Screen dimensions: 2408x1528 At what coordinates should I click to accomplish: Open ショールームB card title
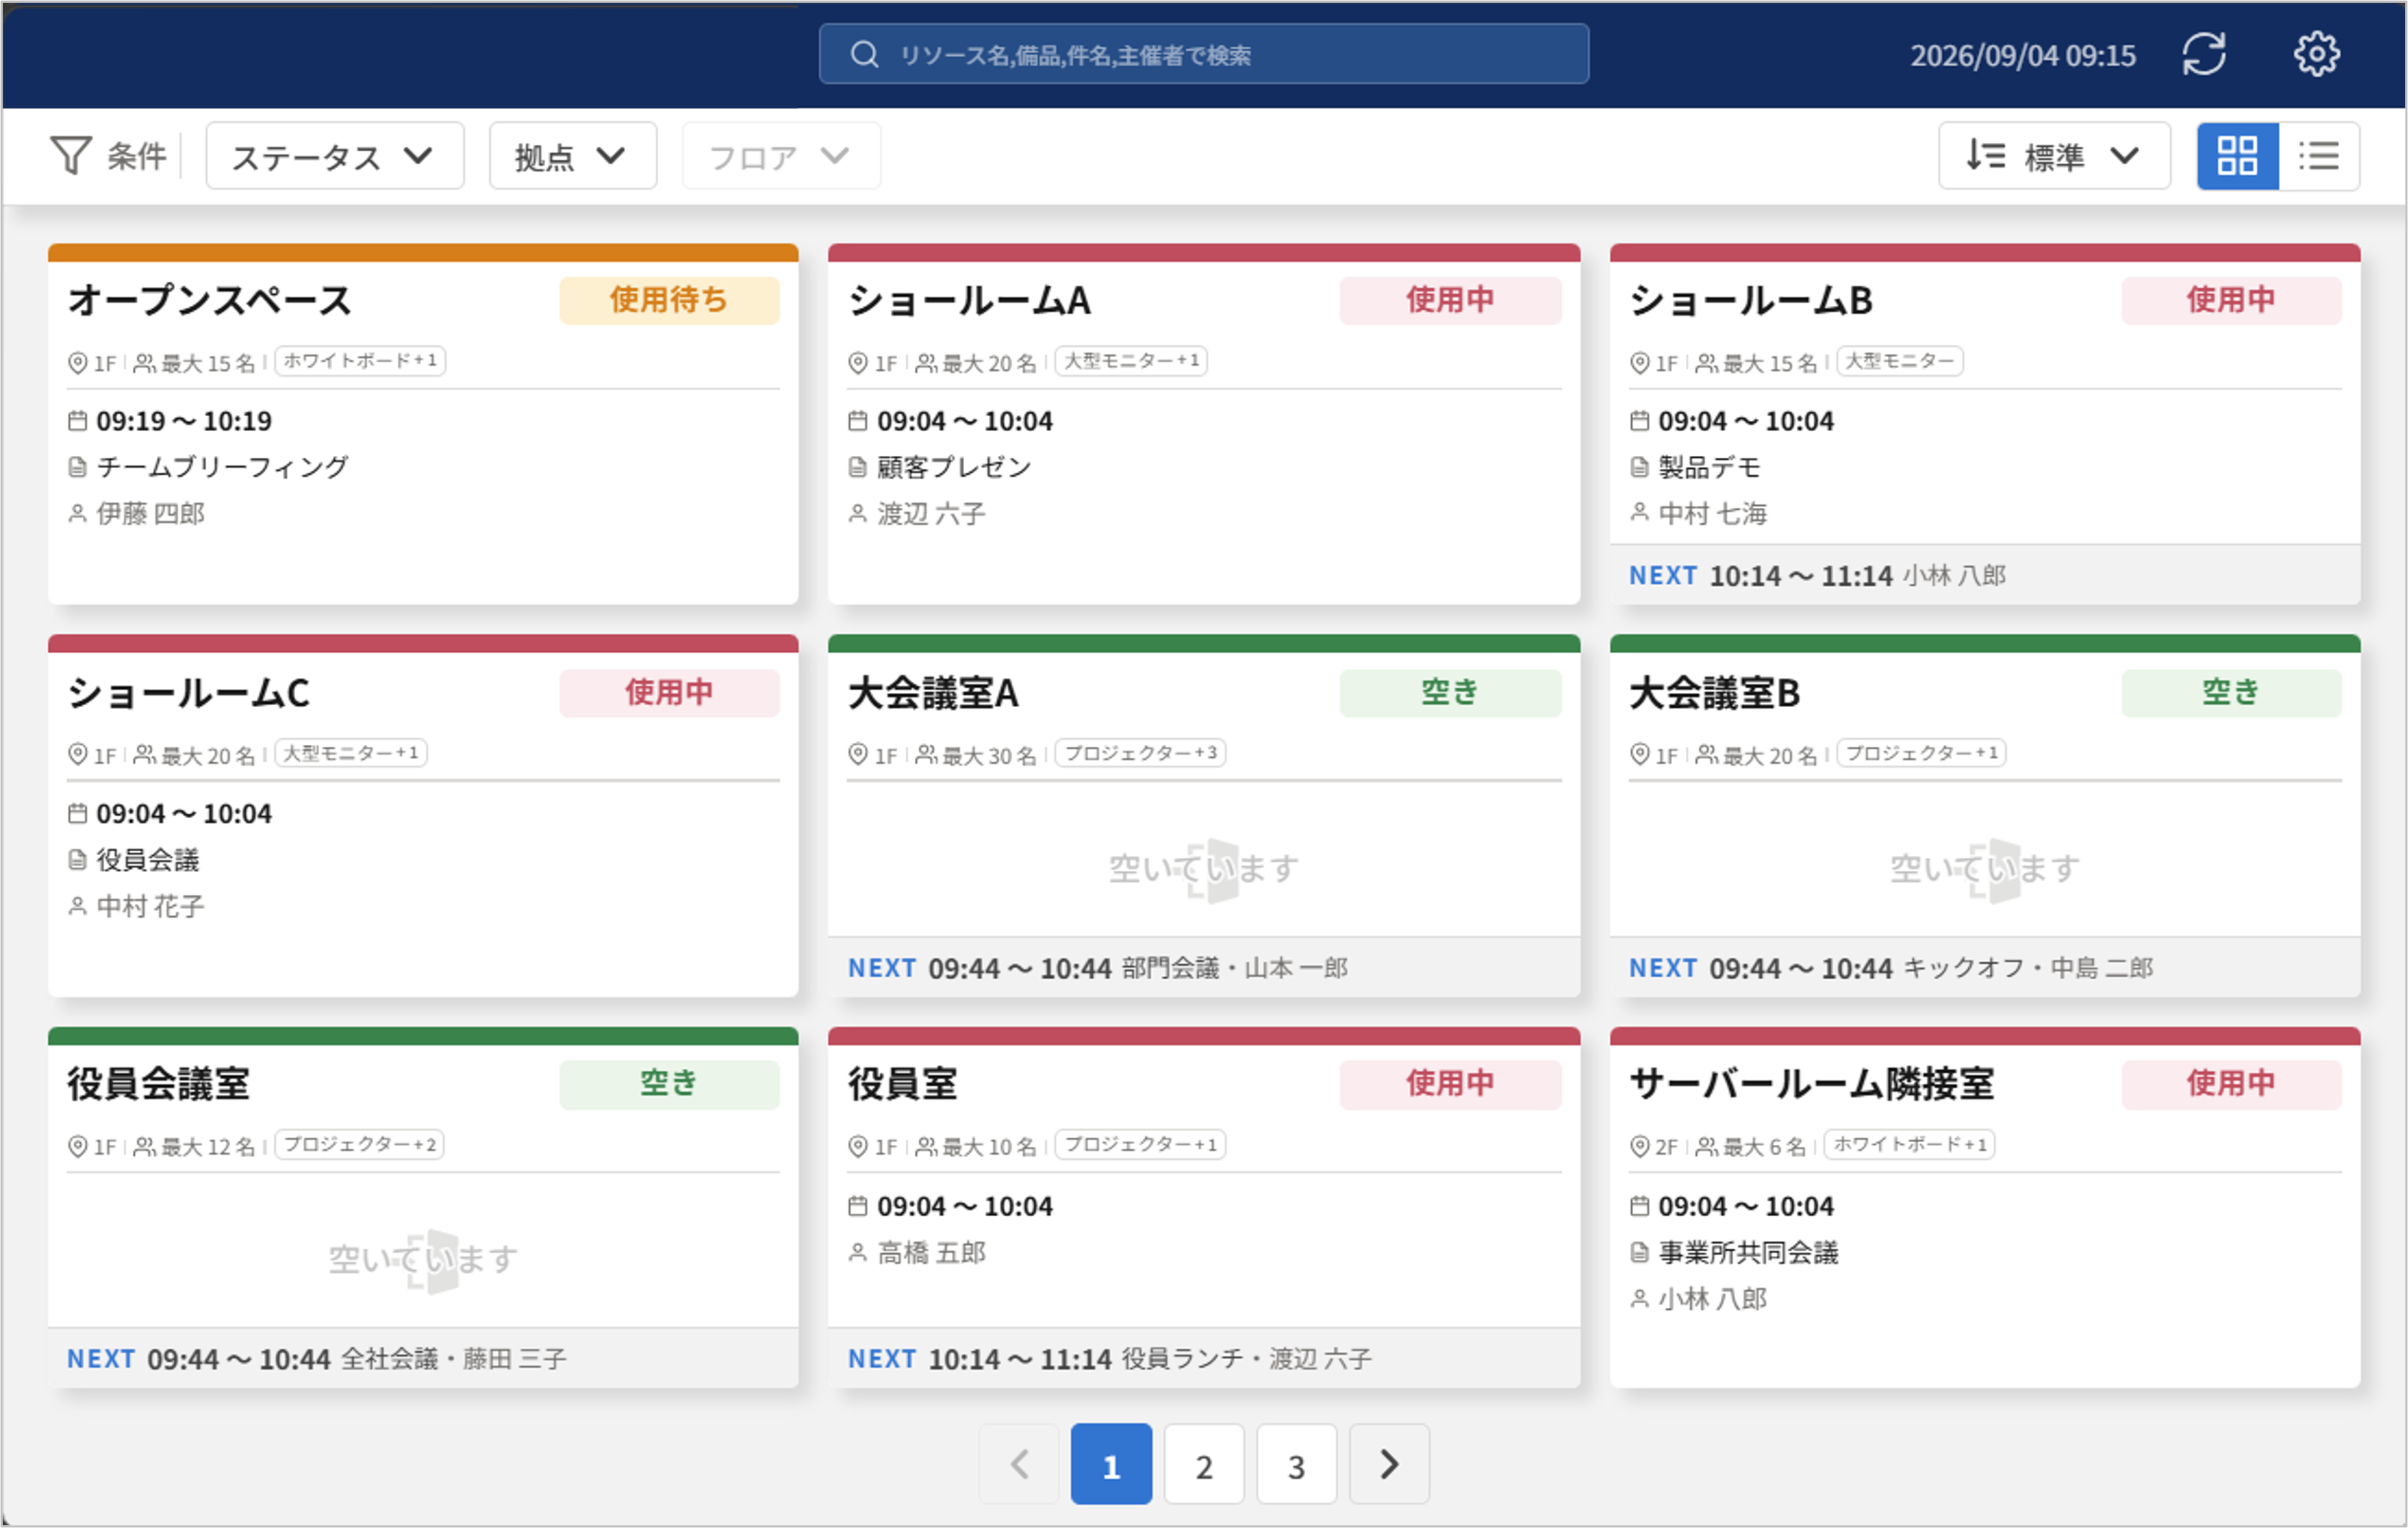click(1750, 301)
